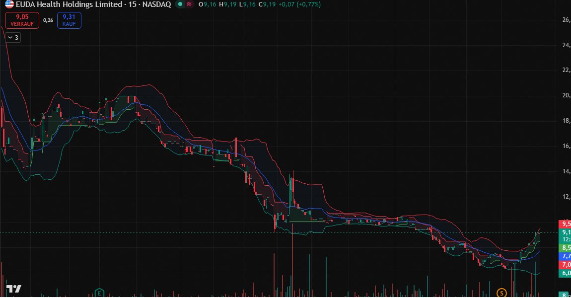The width and height of the screenshot is (571, 298).
Task: Click the 24 level on the price axis
Action: point(566,45)
